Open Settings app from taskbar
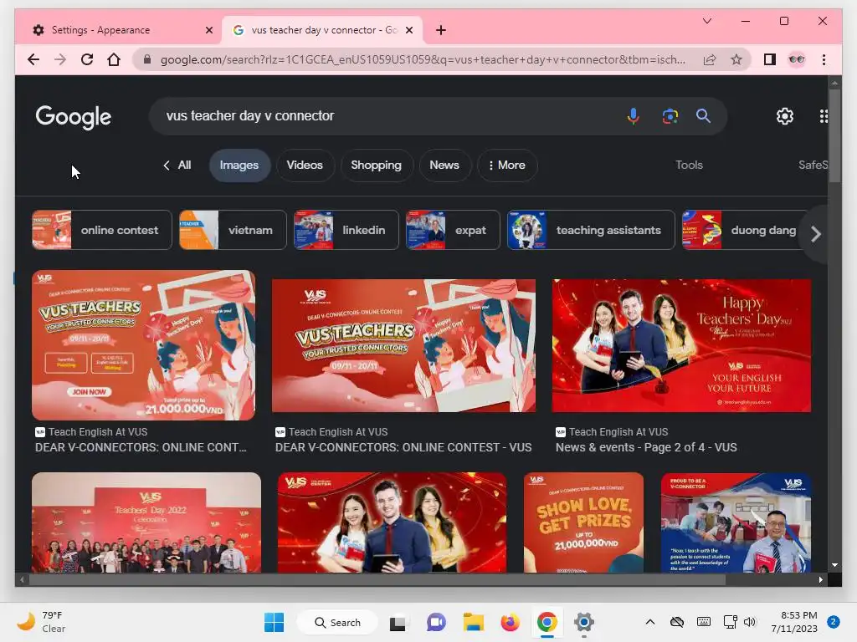This screenshot has height=642, width=857. tap(583, 622)
